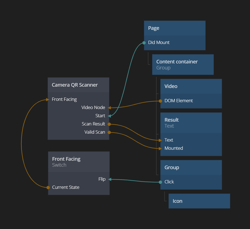The width and height of the screenshot is (250, 229).
Task: Click the Scan Result output port dot
Action: point(109,124)
